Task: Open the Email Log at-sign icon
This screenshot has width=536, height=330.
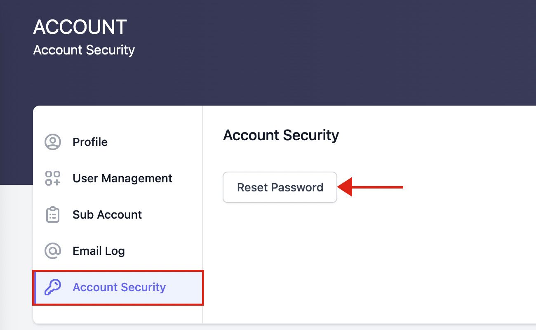Action: (53, 251)
